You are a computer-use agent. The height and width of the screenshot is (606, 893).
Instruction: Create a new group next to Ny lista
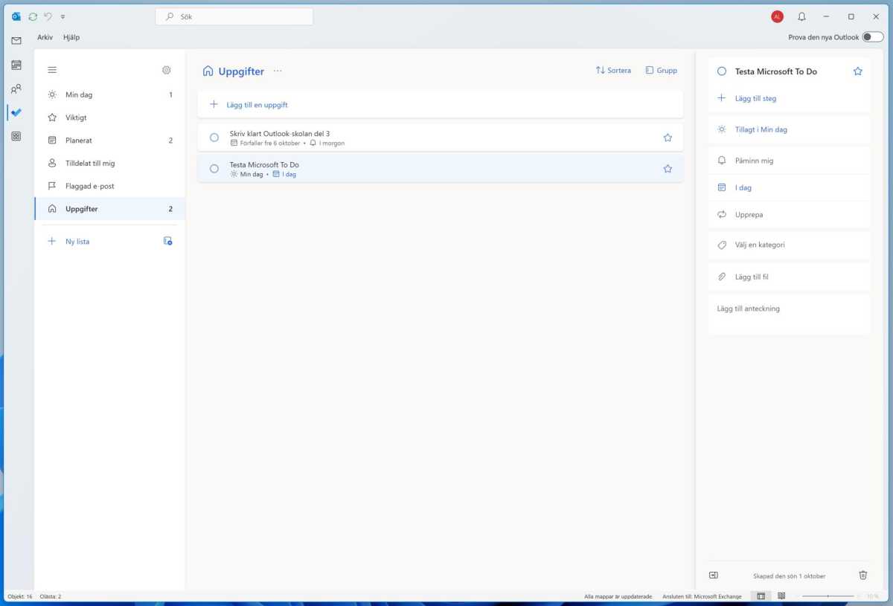(x=168, y=241)
